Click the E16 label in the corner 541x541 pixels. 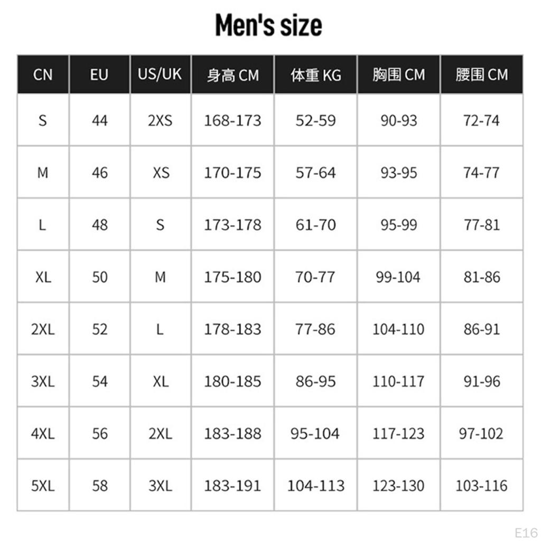coord(526,531)
